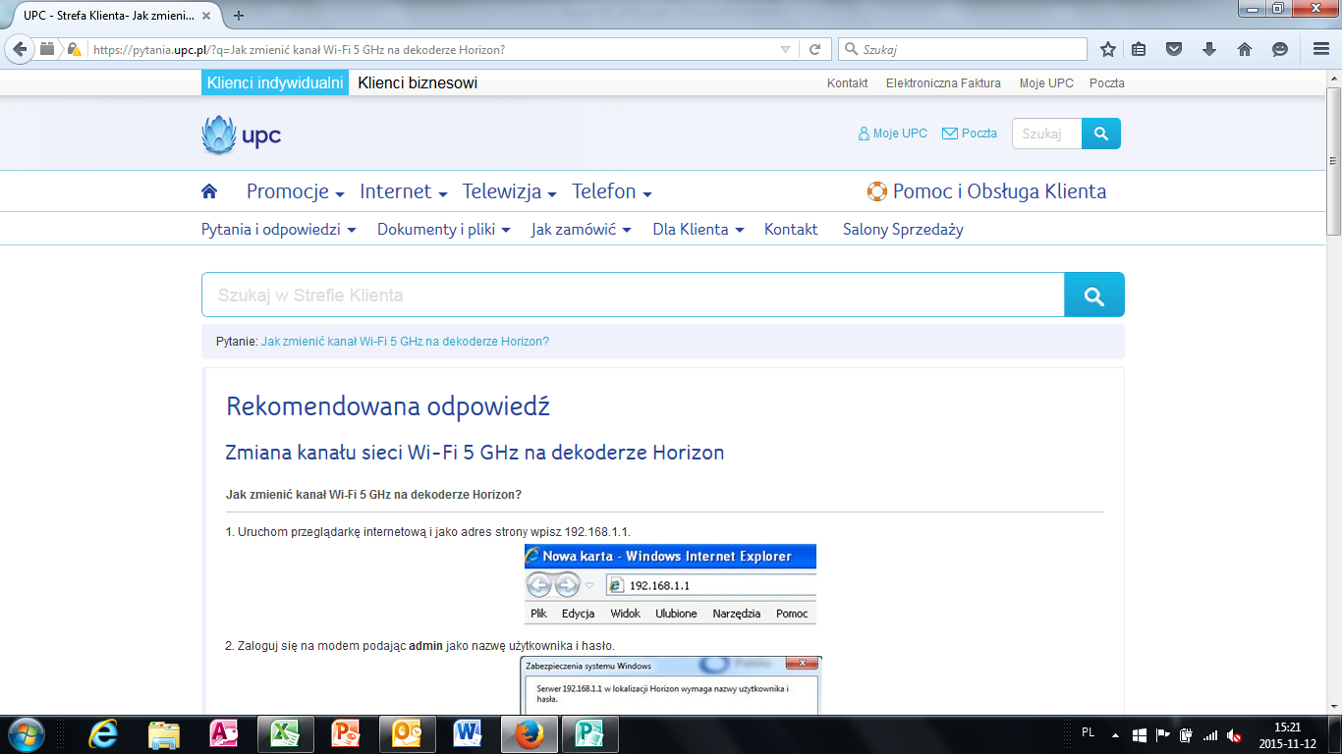The height and width of the screenshot is (754, 1342).
Task: Click the site identity lock icon
Action: [x=74, y=49]
